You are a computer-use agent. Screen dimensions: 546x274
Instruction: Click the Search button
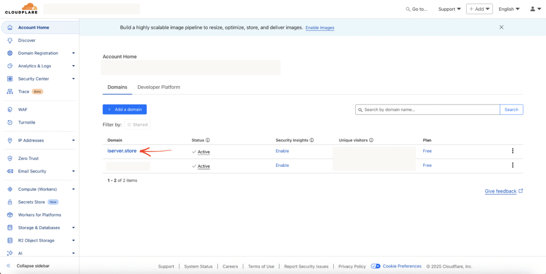click(511, 109)
